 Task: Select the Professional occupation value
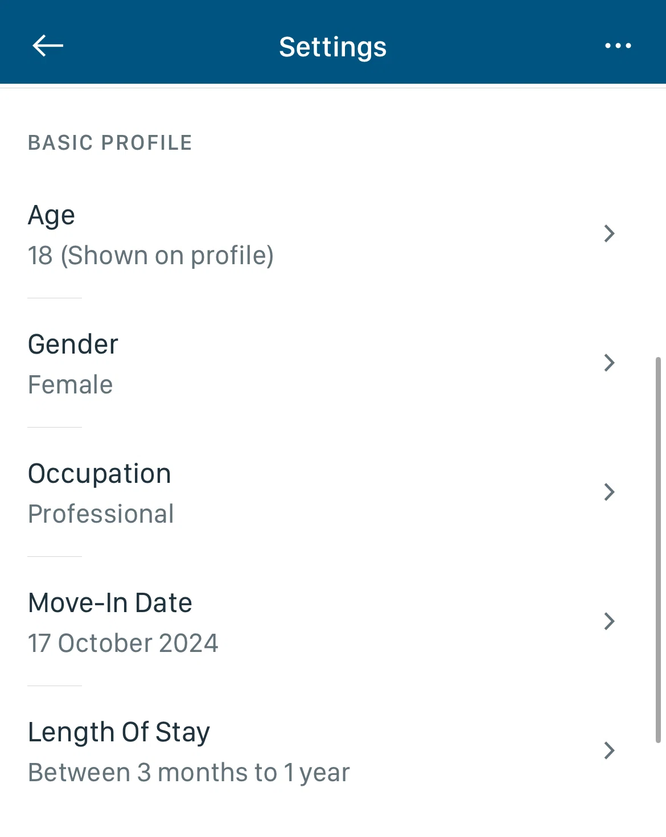pyautogui.click(x=101, y=514)
